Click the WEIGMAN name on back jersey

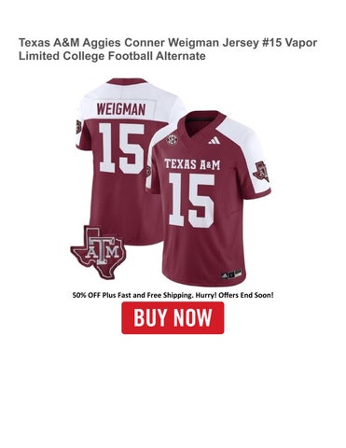(x=121, y=109)
